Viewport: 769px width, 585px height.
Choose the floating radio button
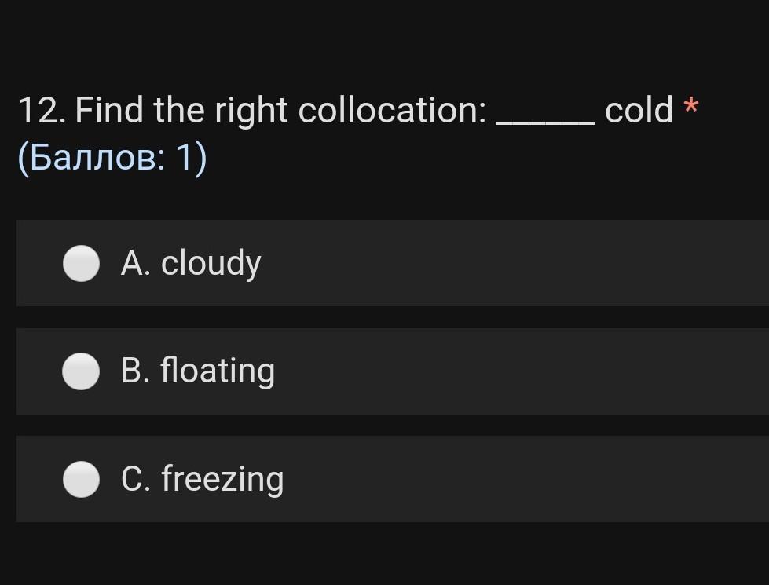81,371
